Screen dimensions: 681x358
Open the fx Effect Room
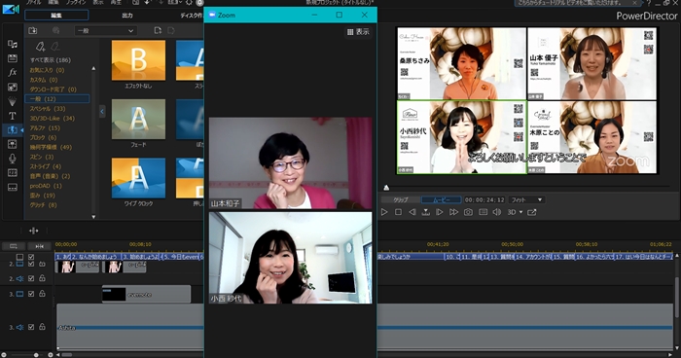pyautogui.click(x=13, y=73)
